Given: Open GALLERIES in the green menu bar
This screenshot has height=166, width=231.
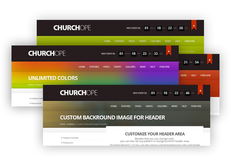Looking at the screenshot, I should click(x=156, y=41).
